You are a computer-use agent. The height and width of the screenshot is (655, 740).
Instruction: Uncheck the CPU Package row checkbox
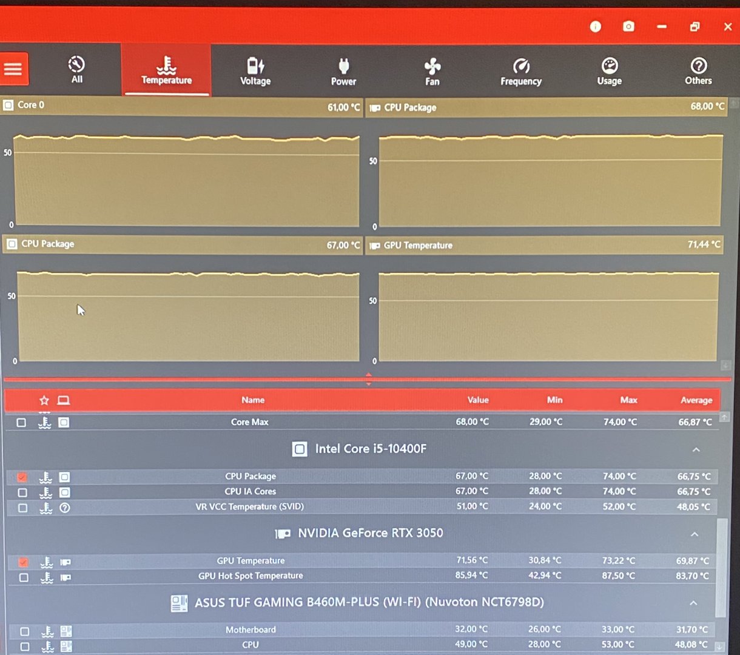click(x=22, y=477)
